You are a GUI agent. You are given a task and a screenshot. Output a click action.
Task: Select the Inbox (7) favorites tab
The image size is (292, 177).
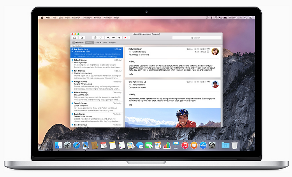coord(90,43)
